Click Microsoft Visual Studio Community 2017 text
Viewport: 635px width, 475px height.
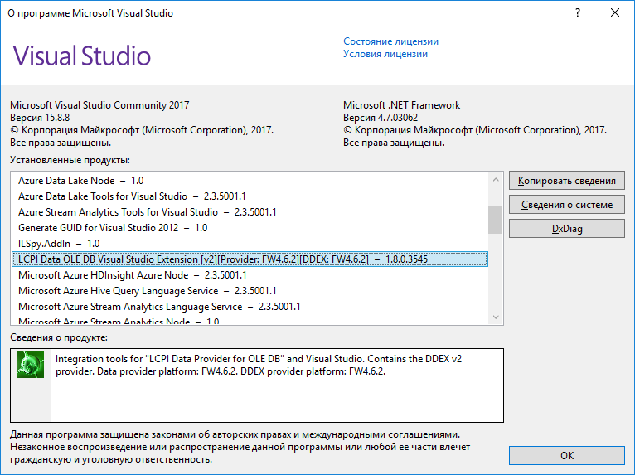pyautogui.click(x=99, y=105)
